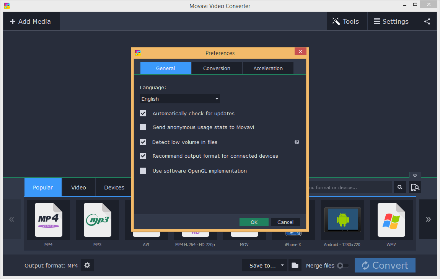Open the output folder icon

coord(295,265)
